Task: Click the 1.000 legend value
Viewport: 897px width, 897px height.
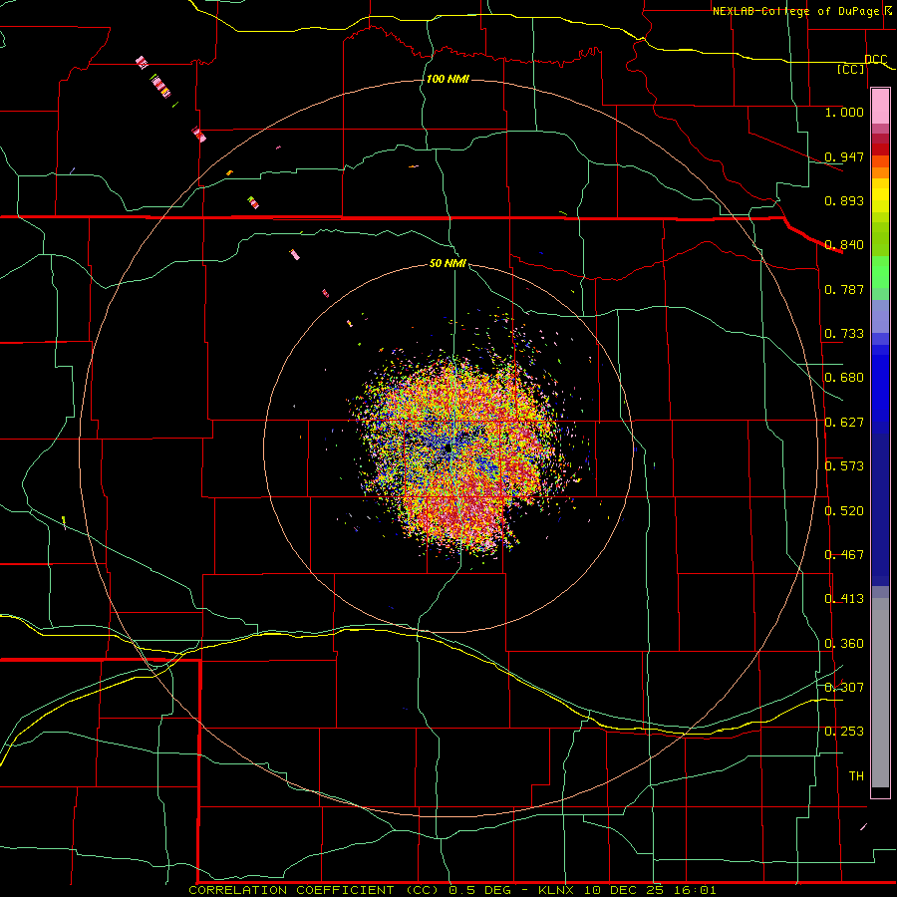Action: [x=844, y=112]
